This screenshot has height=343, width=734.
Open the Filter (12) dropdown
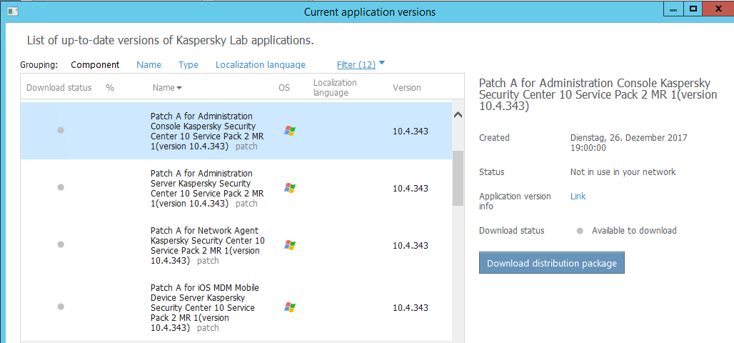(361, 65)
